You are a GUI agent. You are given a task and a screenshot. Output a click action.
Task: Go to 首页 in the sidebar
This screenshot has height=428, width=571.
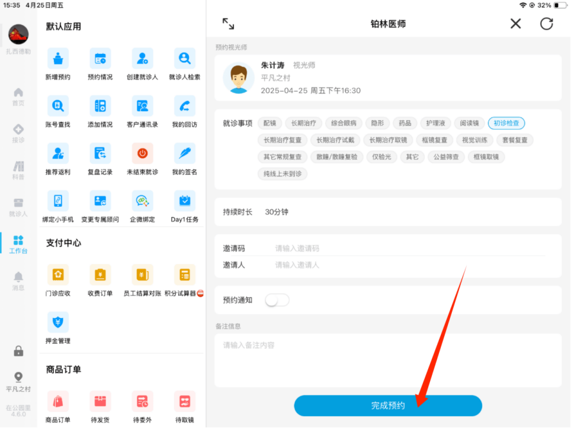pos(18,97)
